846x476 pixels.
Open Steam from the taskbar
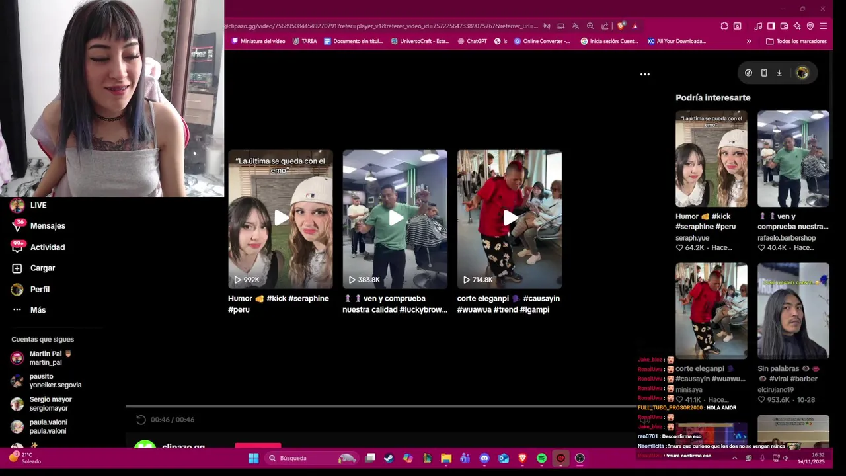pyautogui.click(x=389, y=458)
